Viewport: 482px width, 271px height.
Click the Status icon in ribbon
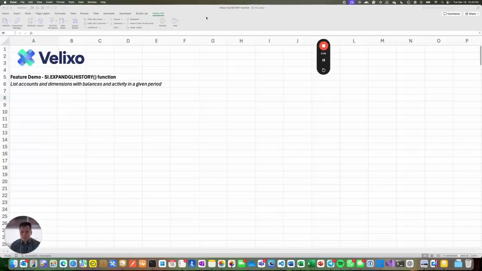[x=40, y=22]
